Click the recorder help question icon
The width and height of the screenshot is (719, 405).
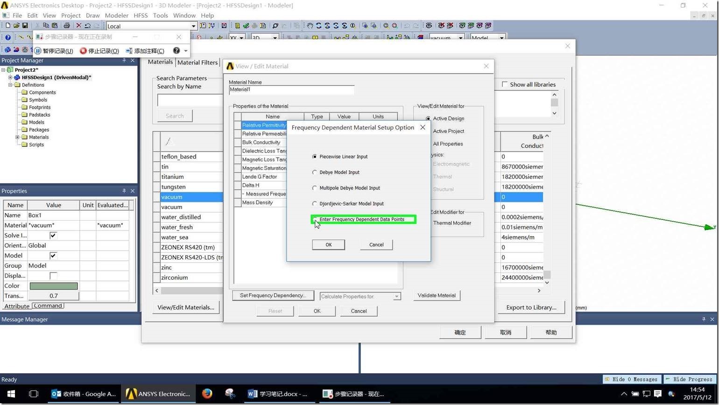176,50
